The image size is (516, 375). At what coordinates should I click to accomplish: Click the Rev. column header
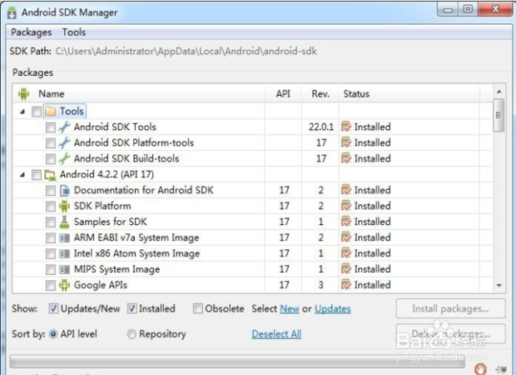320,94
